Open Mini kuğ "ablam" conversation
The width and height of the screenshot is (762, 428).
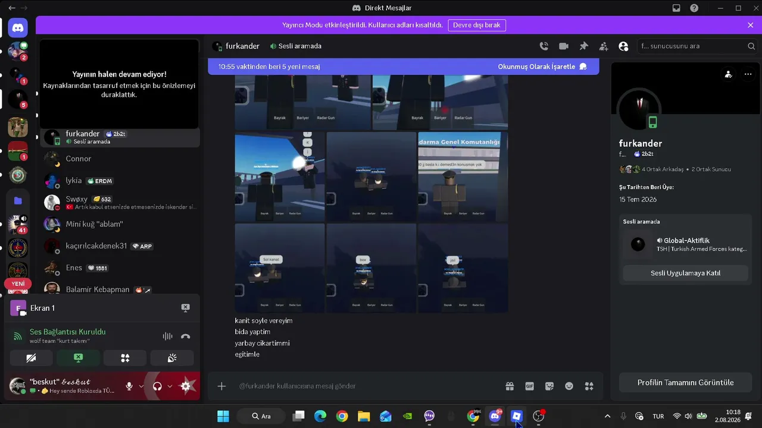120,224
